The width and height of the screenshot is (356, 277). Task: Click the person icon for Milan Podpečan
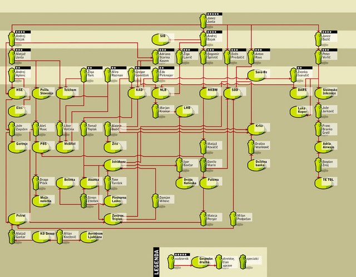233,219
